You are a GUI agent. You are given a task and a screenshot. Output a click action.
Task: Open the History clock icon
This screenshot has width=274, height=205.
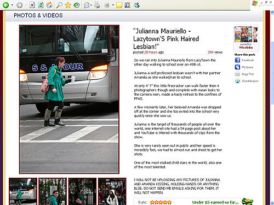(77, 5)
